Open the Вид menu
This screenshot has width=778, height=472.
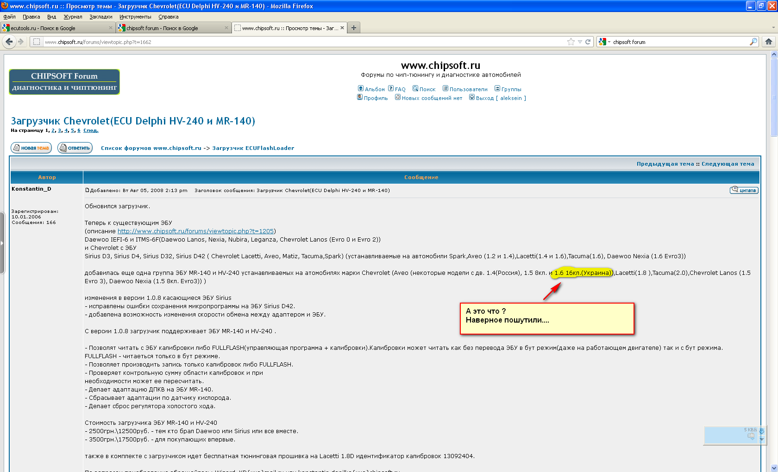tap(52, 17)
